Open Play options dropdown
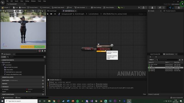184x103 pixels. click(x=124, y=7)
